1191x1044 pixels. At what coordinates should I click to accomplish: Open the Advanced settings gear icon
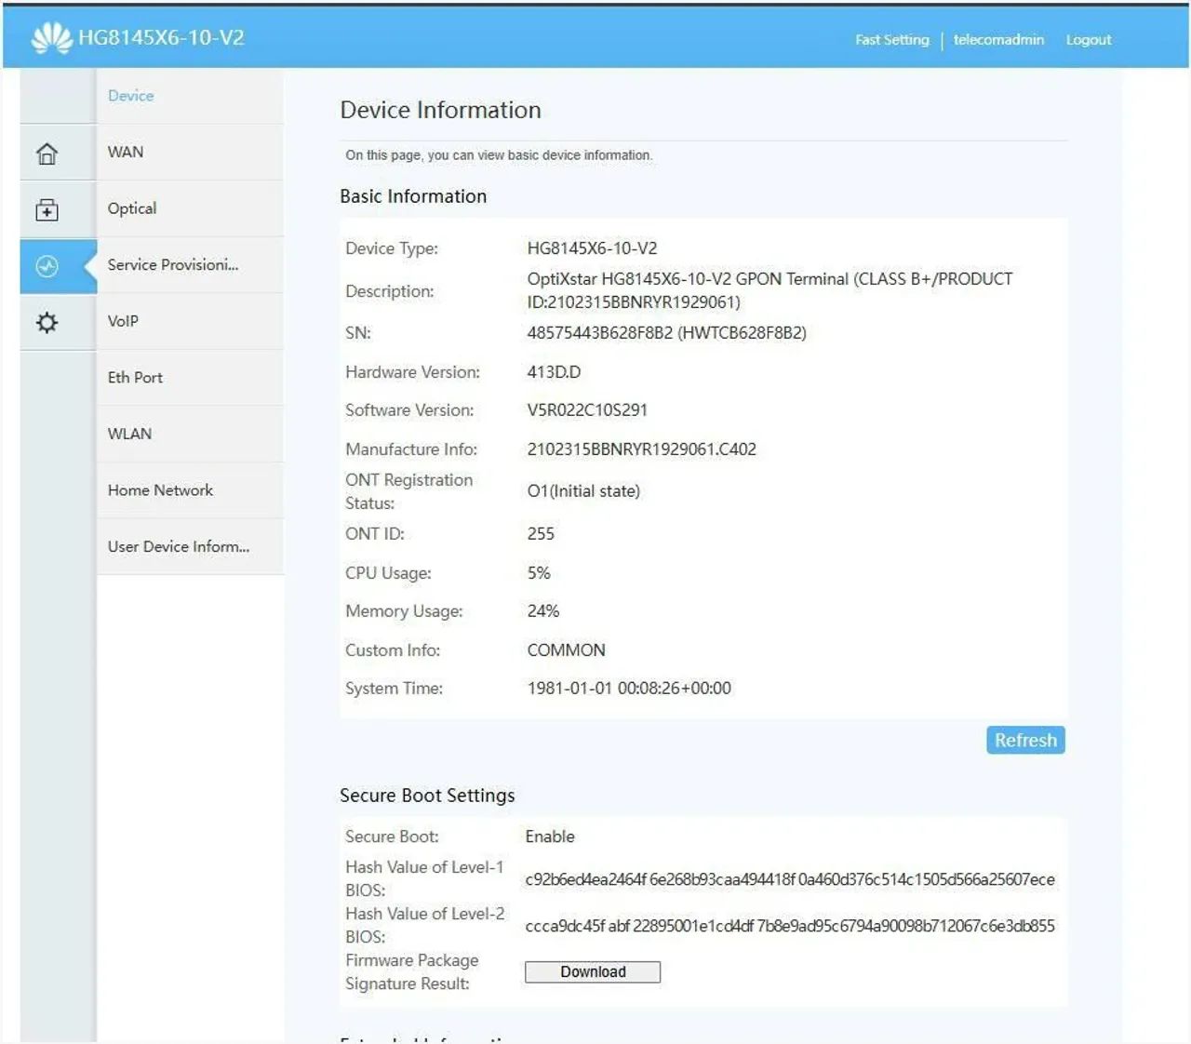coord(47,323)
